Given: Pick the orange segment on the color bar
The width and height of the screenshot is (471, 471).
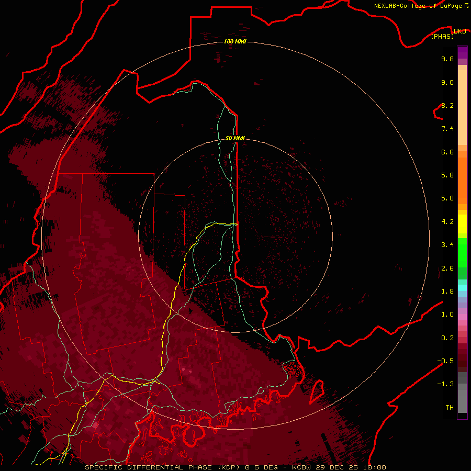Looking at the screenshot, I should pos(462,181).
